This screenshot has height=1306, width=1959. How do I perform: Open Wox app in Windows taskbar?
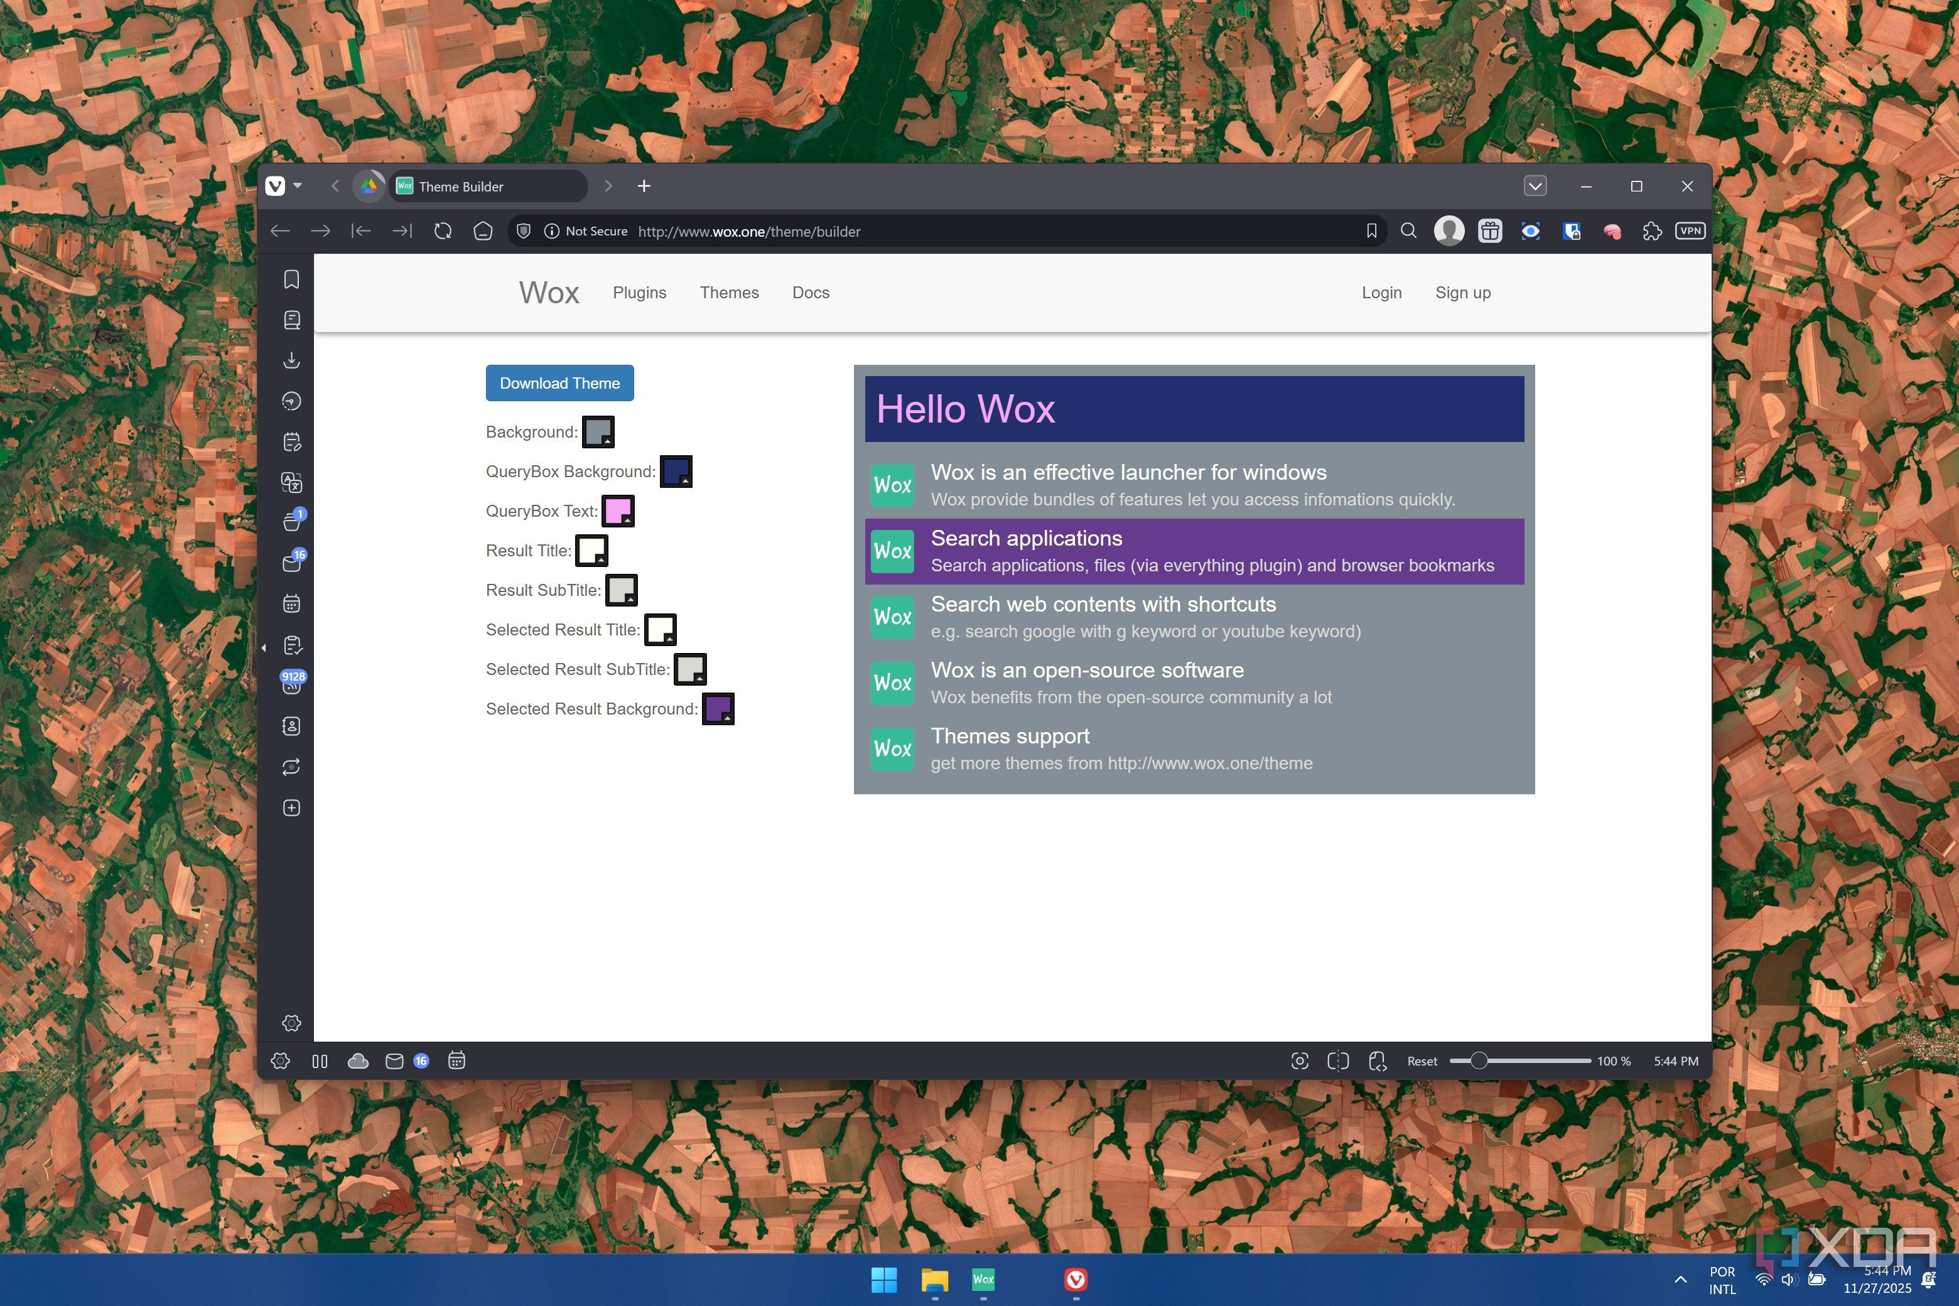point(983,1280)
